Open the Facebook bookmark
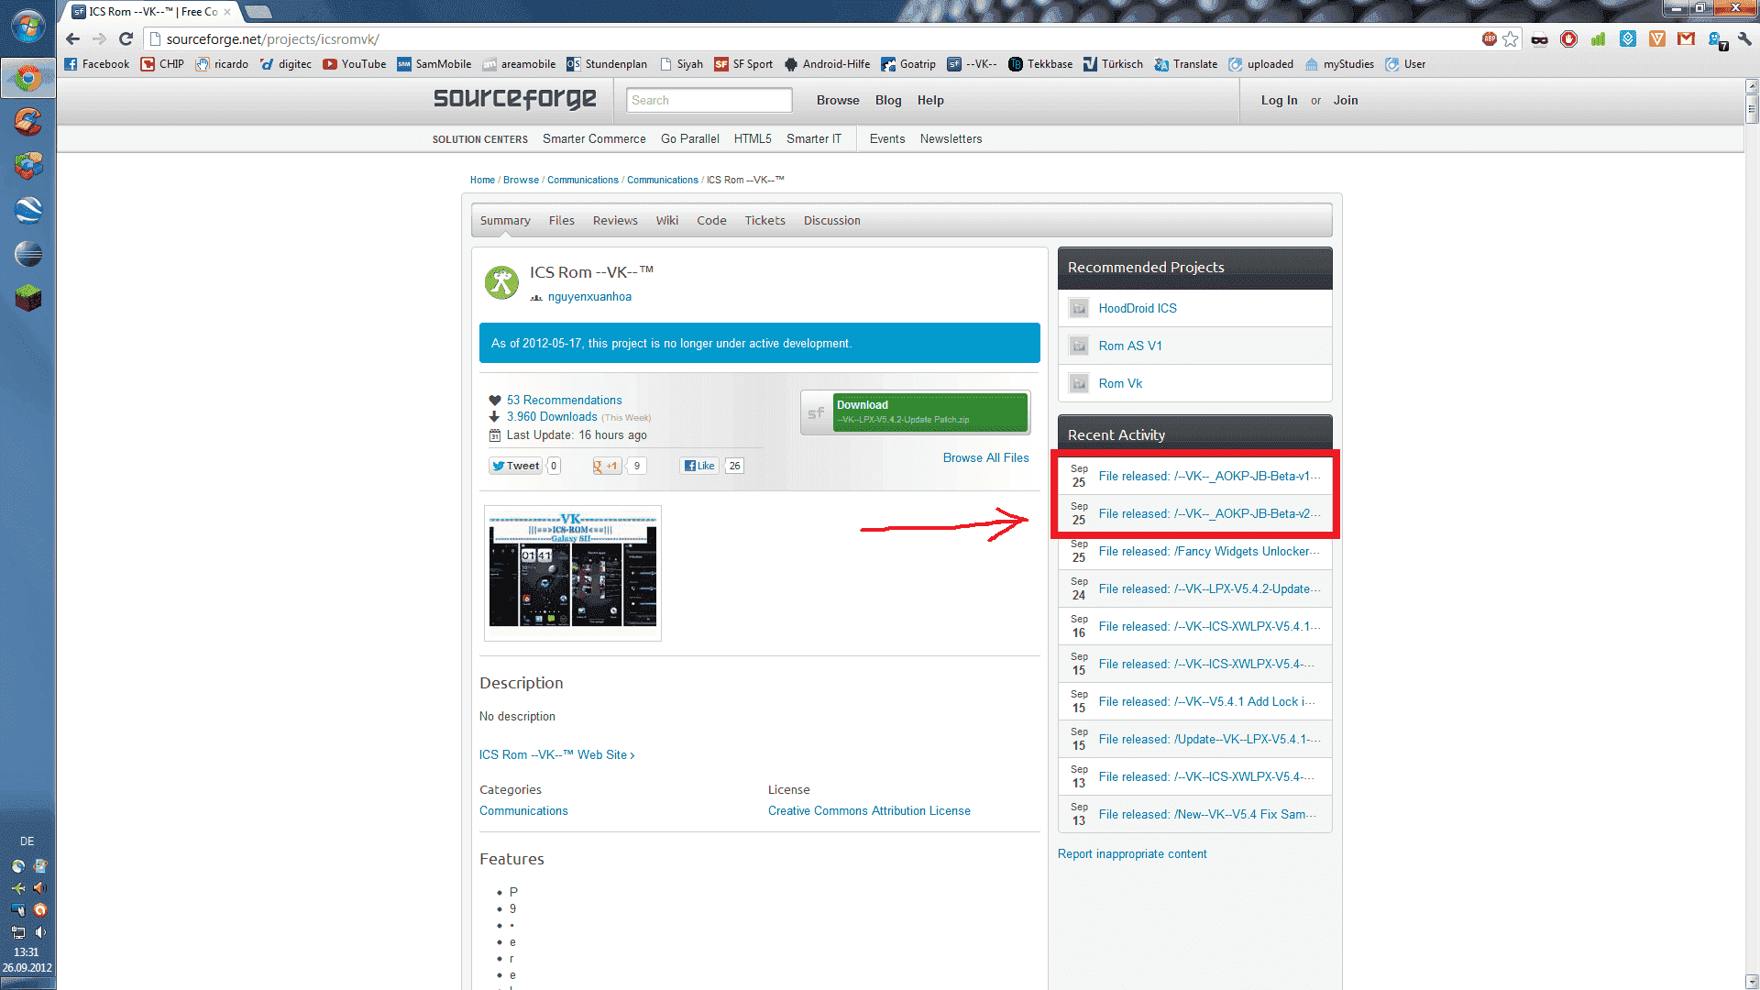This screenshot has width=1760, height=990. coord(97,64)
